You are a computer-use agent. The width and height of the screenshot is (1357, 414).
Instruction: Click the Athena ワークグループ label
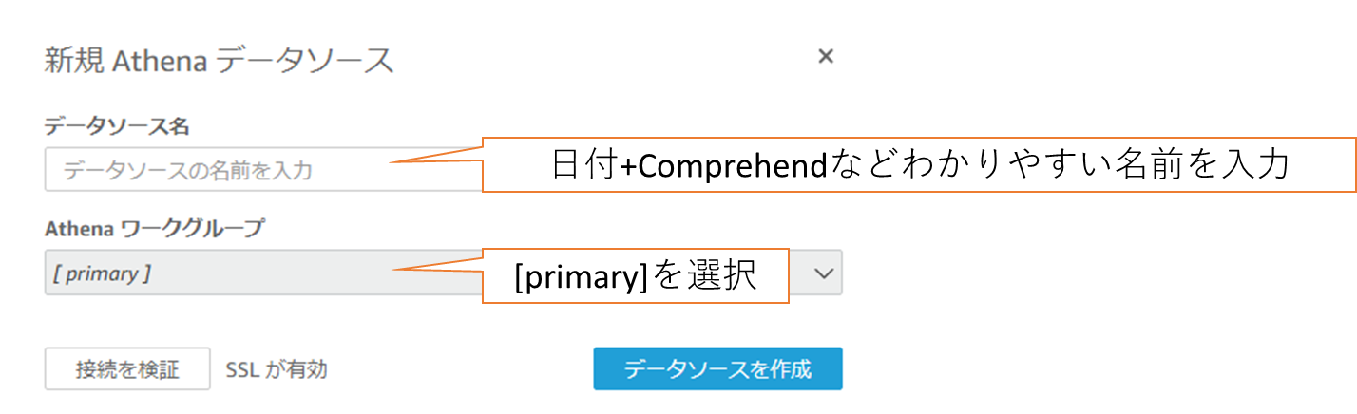[x=155, y=227]
